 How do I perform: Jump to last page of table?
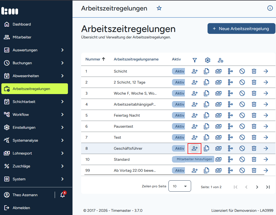coord(268,187)
